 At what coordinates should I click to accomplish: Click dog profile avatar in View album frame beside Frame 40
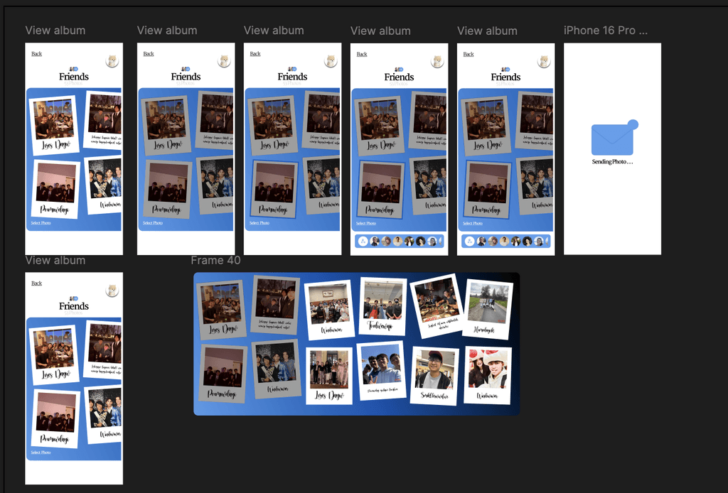(112, 291)
